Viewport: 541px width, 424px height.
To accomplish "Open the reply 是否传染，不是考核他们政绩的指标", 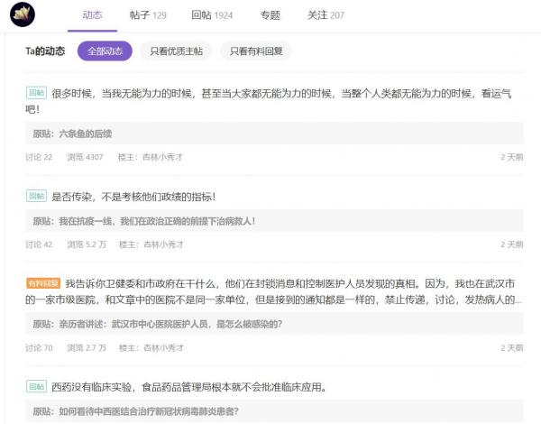I will [133, 197].
